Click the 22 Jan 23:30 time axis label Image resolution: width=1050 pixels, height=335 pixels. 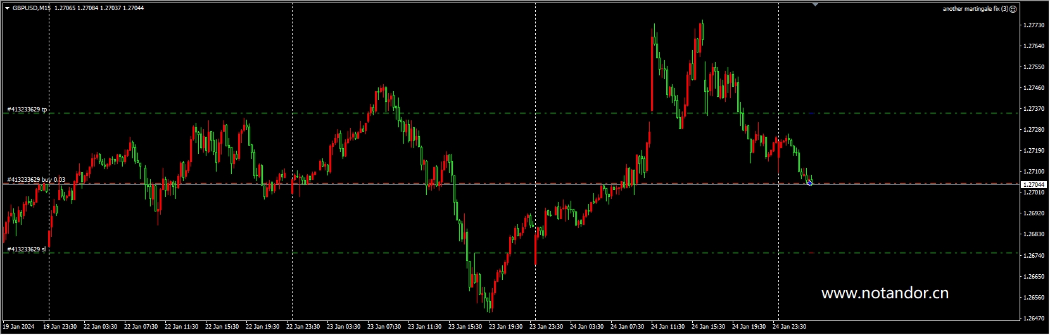[303, 327]
